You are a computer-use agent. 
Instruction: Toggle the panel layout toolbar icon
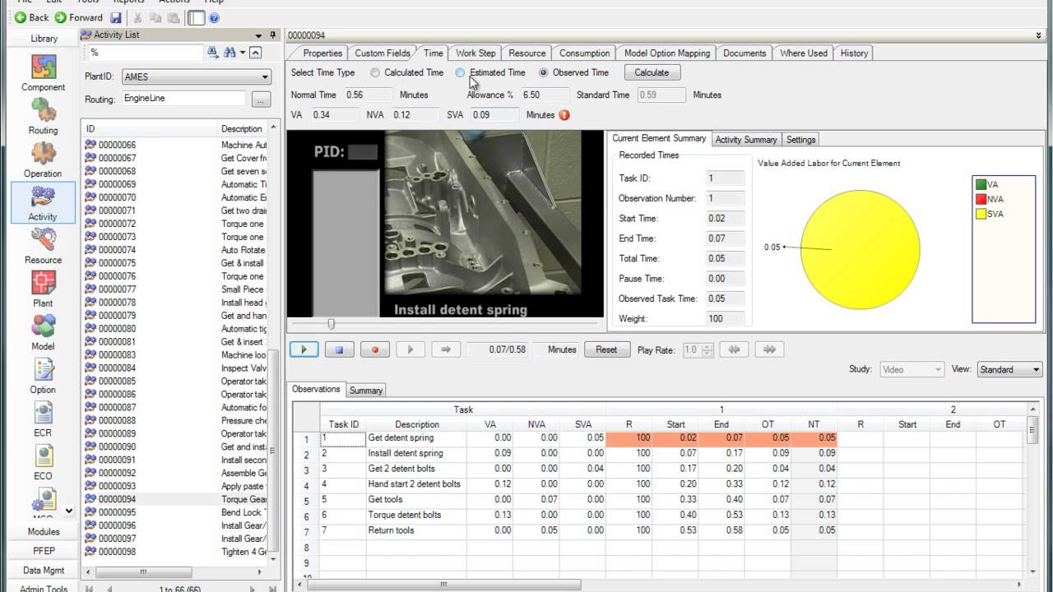point(196,17)
